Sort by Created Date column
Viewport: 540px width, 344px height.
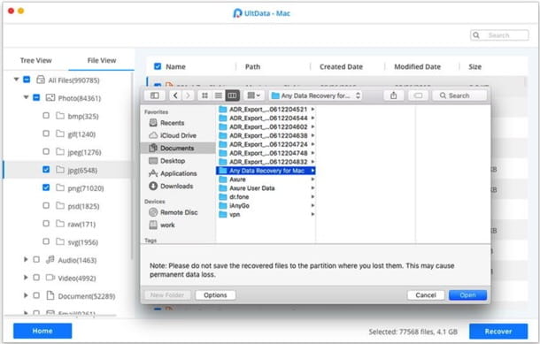[x=341, y=66]
